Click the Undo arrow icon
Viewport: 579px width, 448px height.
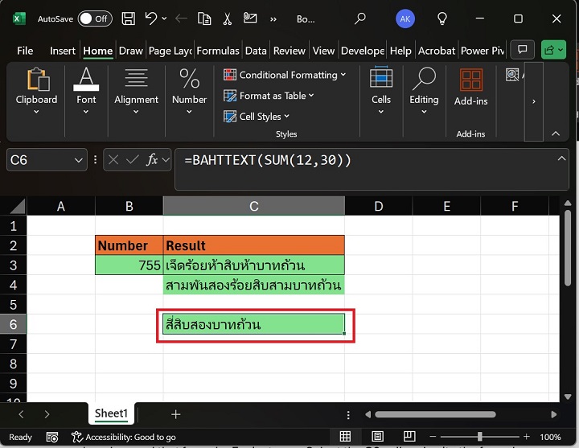pyautogui.click(x=150, y=18)
